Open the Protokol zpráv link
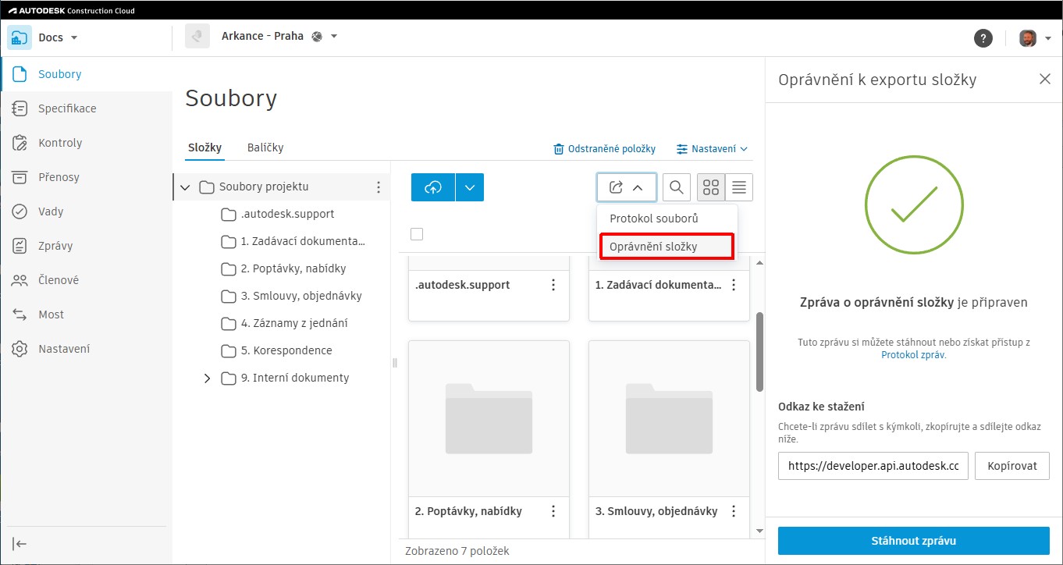 (912, 354)
